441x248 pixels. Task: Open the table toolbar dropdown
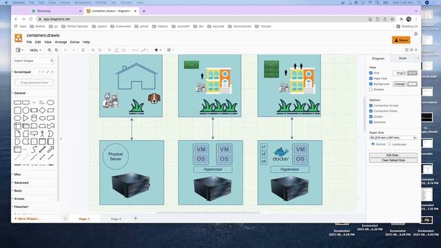pos(170,50)
